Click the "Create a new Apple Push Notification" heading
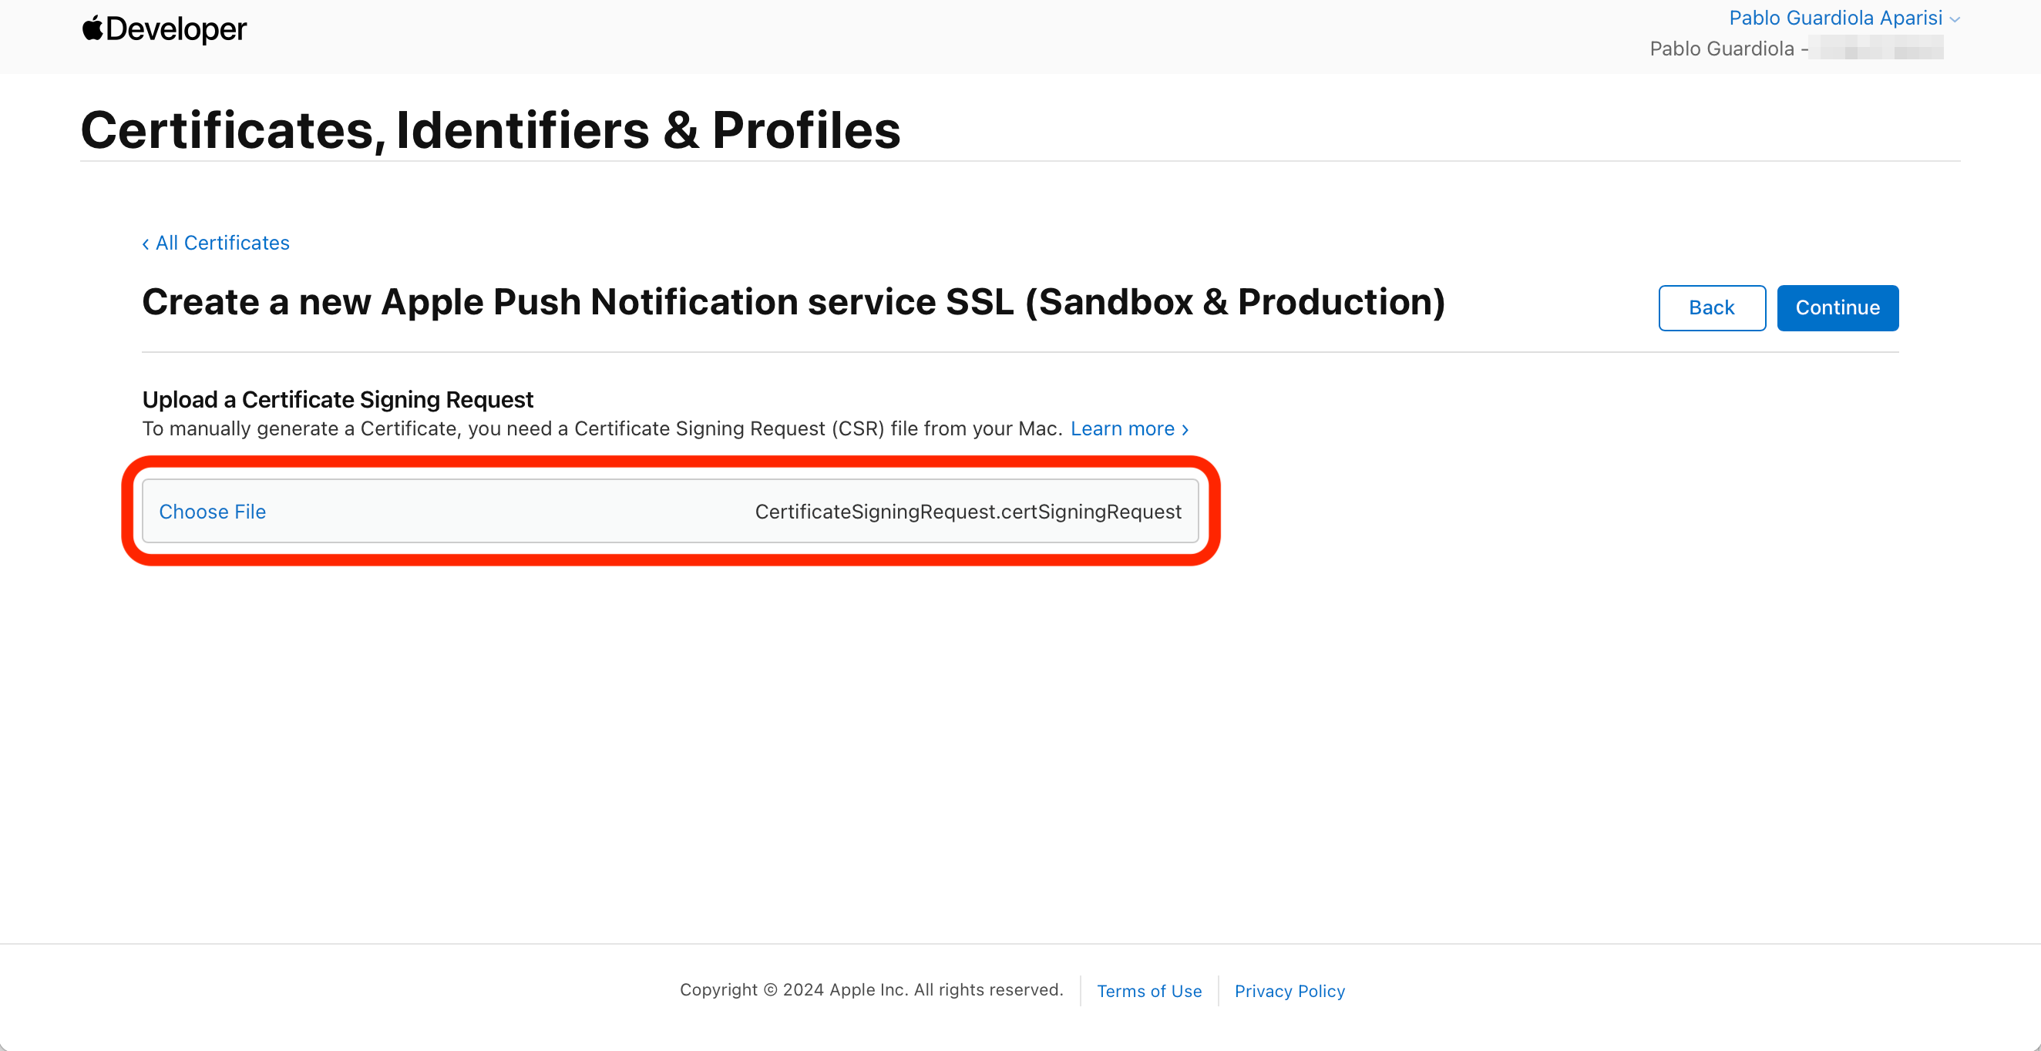This screenshot has height=1051, width=2041. pos(793,302)
